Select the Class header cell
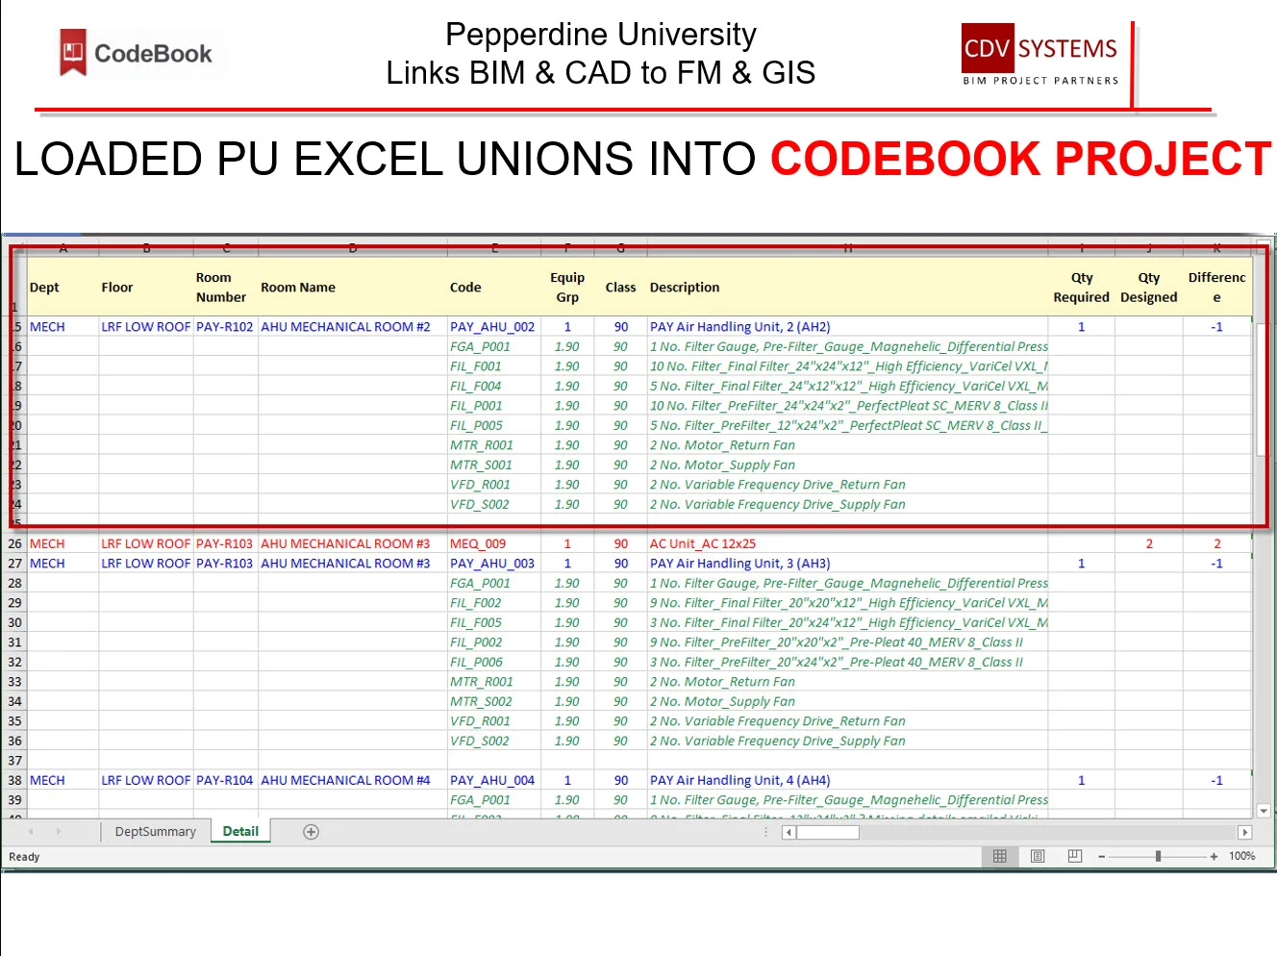Image resolution: width=1277 pixels, height=956 pixels. (621, 287)
